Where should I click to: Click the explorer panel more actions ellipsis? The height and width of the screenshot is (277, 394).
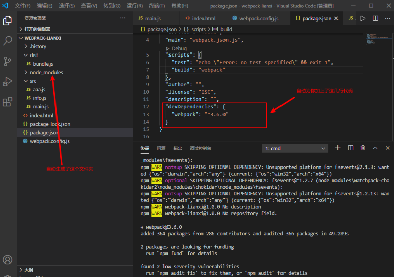point(123,18)
